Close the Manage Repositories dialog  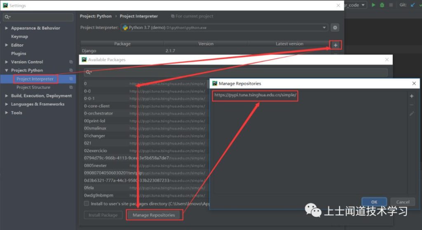pyautogui.click(x=414, y=83)
